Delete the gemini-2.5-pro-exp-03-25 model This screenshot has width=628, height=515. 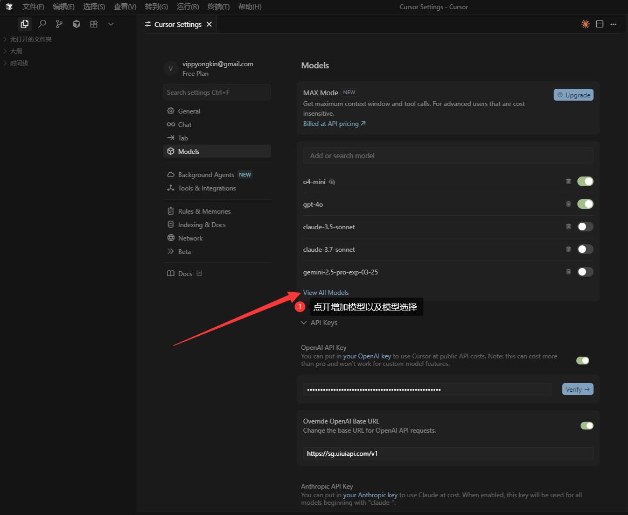(x=568, y=272)
